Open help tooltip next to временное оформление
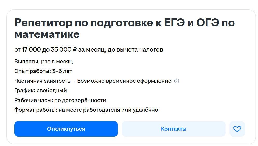 (x=177, y=81)
